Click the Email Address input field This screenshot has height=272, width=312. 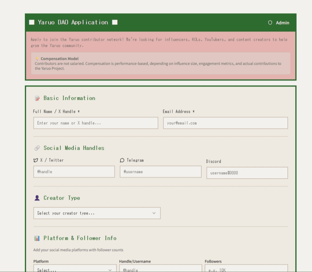tap(225, 123)
